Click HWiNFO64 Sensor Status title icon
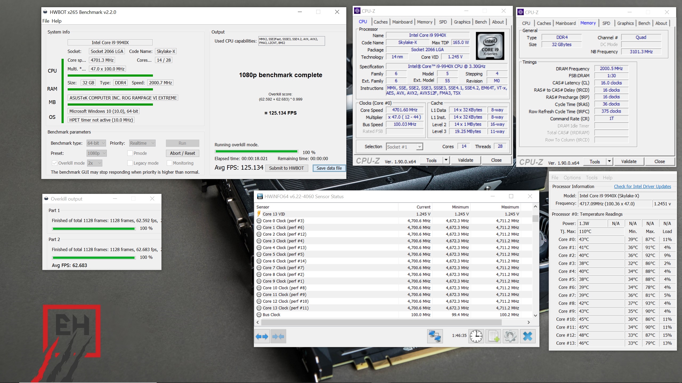Viewport: 682px width, 383px height. (260, 197)
